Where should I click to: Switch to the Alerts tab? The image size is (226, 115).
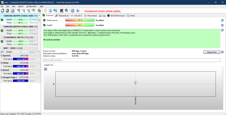(x=131, y=16)
